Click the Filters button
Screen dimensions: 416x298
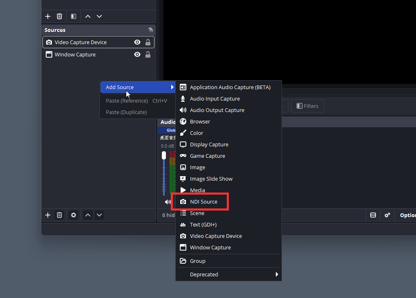(307, 106)
